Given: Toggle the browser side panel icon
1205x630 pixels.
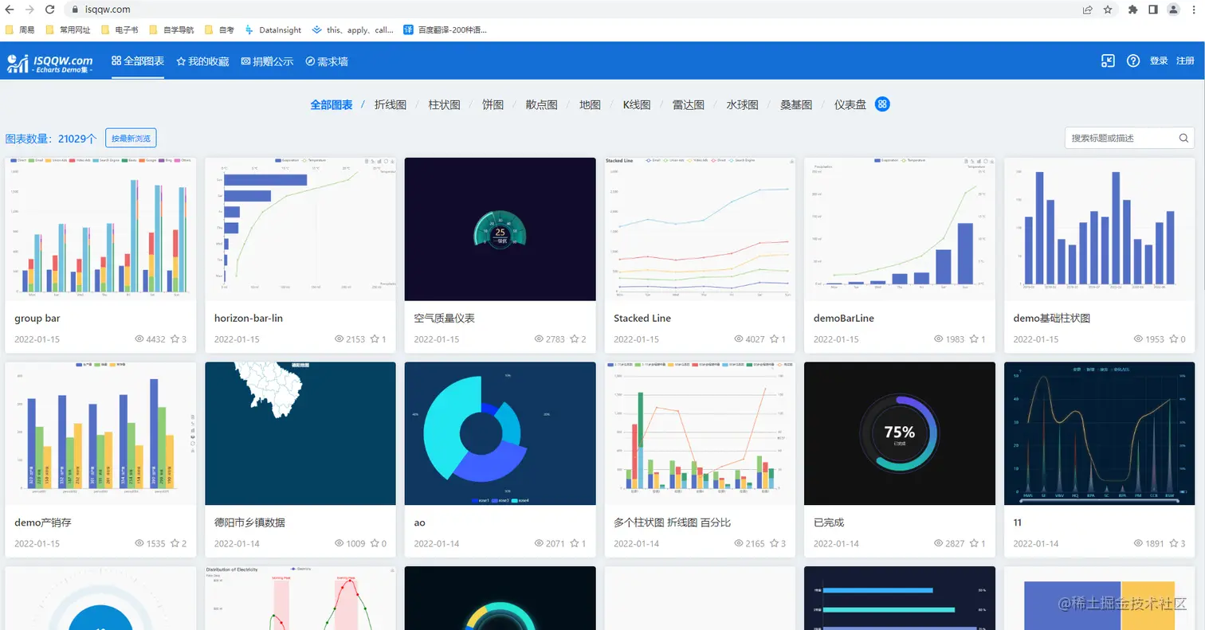Looking at the screenshot, I should click(x=1152, y=10).
